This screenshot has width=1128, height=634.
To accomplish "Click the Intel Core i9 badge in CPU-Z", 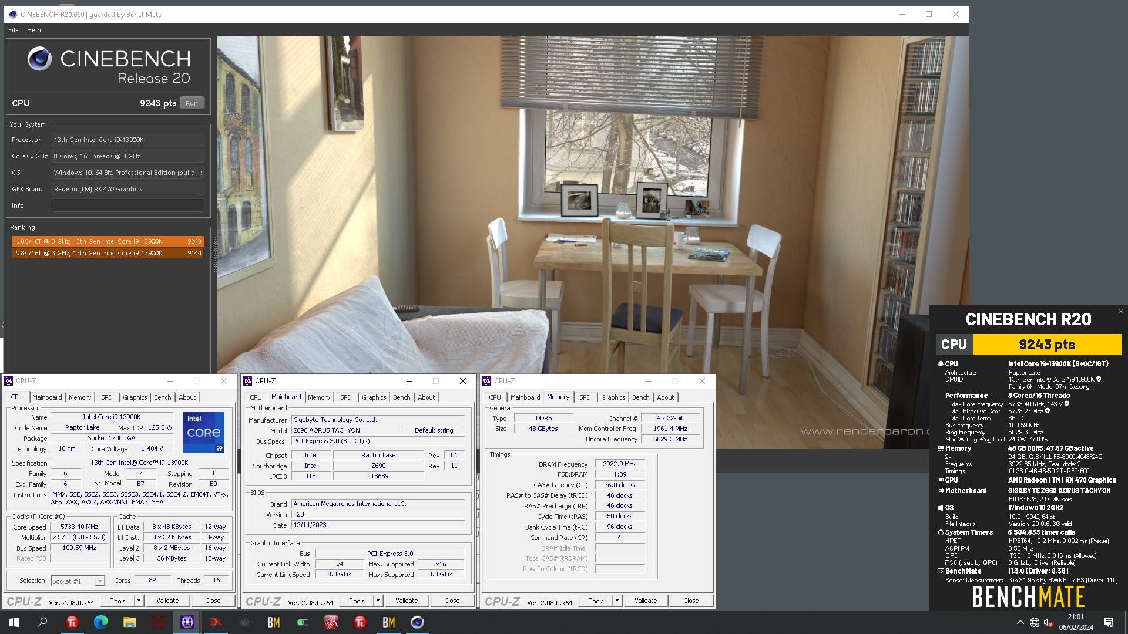I will (x=203, y=432).
